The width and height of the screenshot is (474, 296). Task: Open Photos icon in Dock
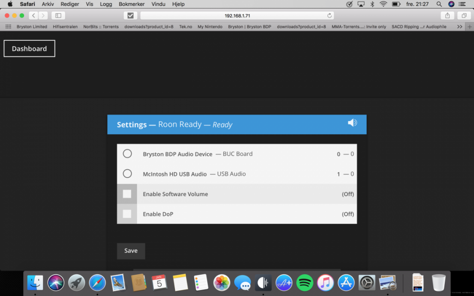coord(222,283)
